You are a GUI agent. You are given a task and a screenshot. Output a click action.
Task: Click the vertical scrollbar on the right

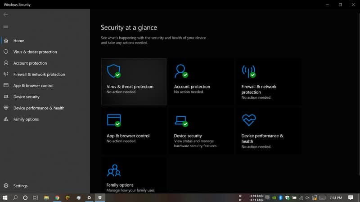(359, 94)
